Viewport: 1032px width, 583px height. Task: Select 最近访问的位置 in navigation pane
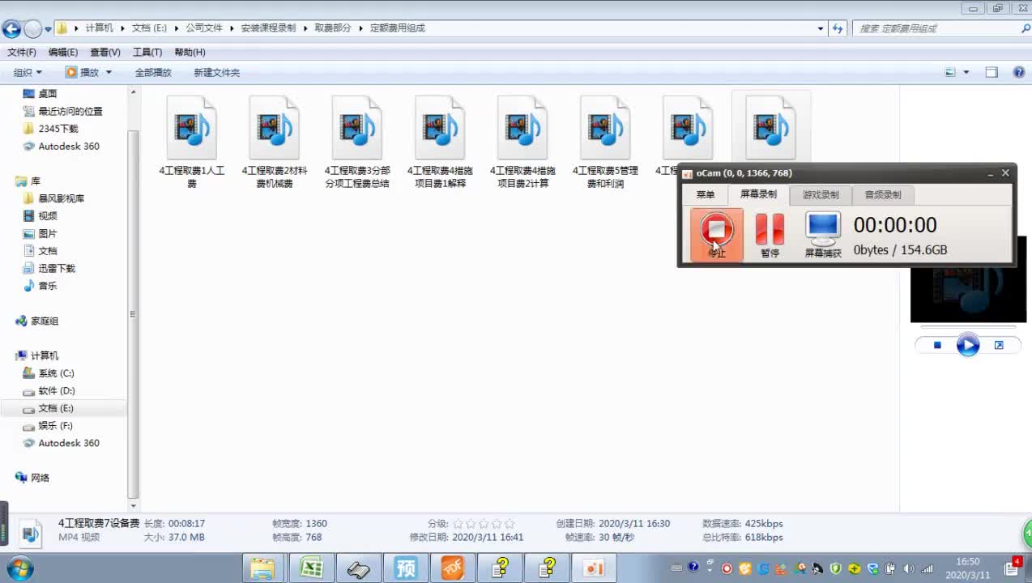(70, 111)
